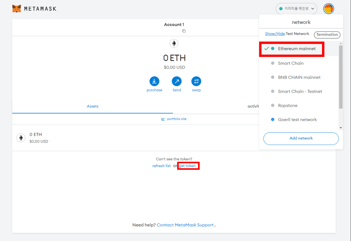Switch to the Smart Chain network

[x=291, y=63]
